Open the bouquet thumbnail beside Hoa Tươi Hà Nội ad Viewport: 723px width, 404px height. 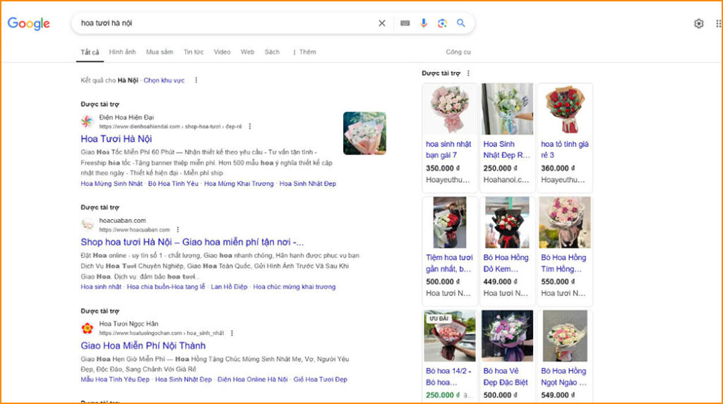click(x=365, y=133)
